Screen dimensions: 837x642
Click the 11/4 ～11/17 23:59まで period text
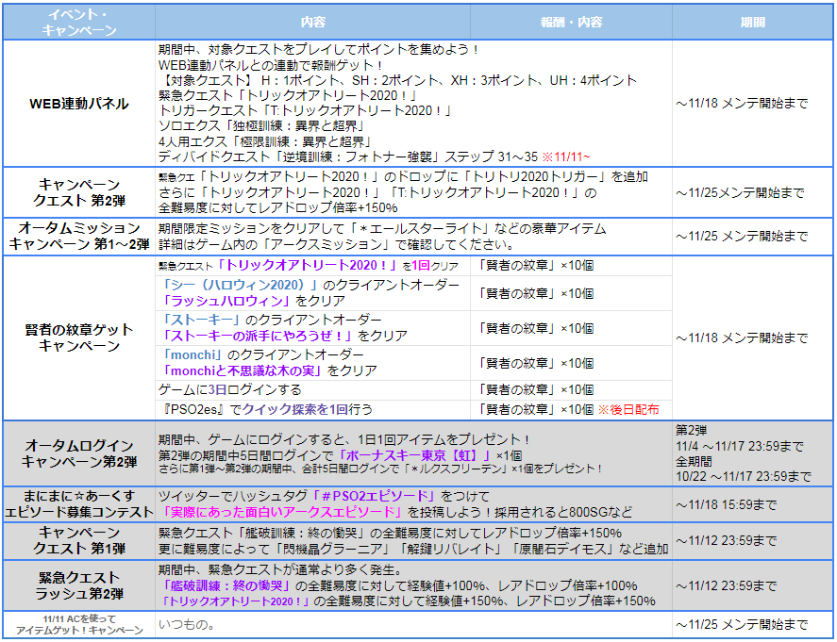pyautogui.click(x=740, y=446)
